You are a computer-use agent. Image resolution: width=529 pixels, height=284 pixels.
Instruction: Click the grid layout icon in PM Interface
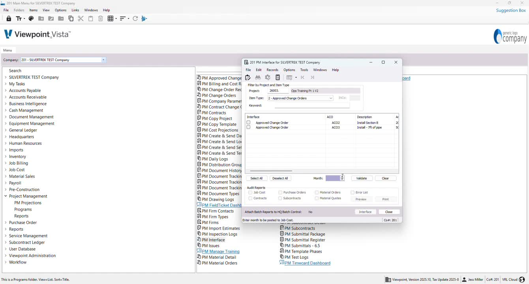pyautogui.click(x=289, y=78)
